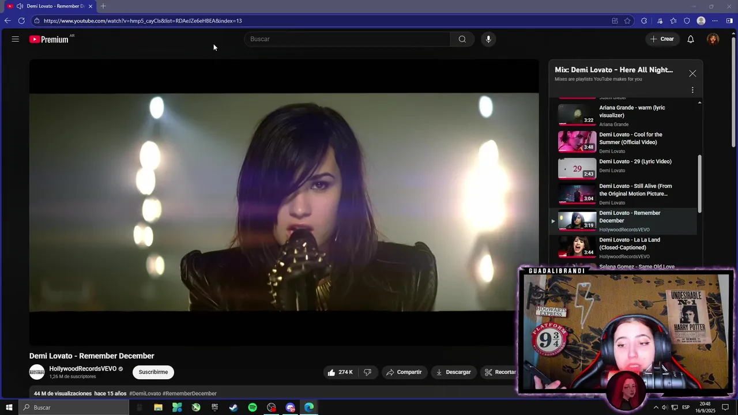Viewport: 738px width, 415px height.
Task: Select Demi Lovato - Still Alive title
Action: click(635, 190)
